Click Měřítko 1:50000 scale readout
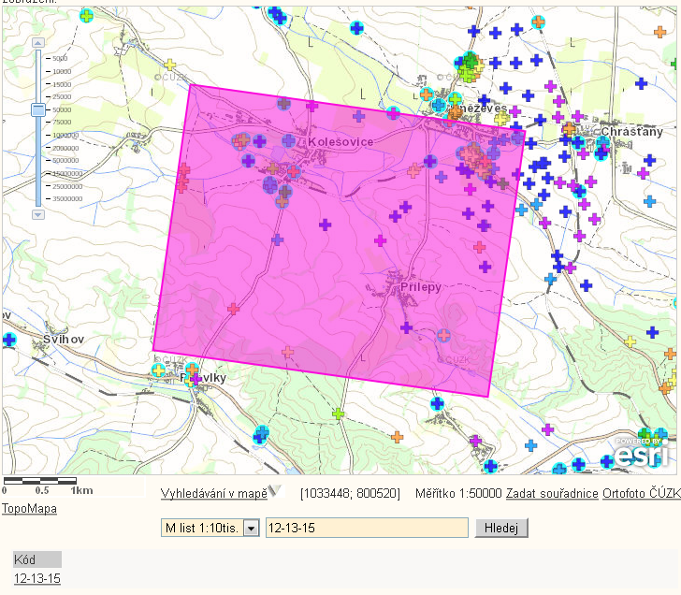The height and width of the screenshot is (595, 681). 458,494
